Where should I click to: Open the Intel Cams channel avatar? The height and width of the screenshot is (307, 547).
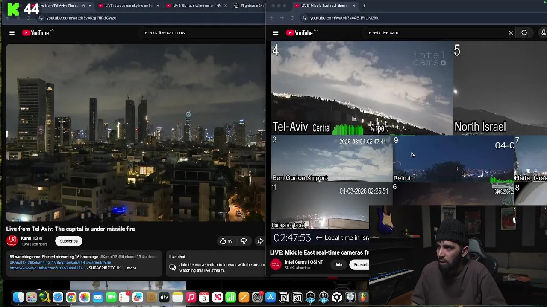(276, 264)
